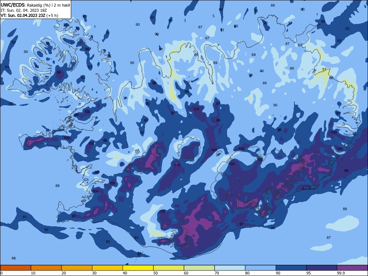The image size is (368, 276).
Task: Pick the purple above-99.9 legend segment
Action: pos(352,268)
